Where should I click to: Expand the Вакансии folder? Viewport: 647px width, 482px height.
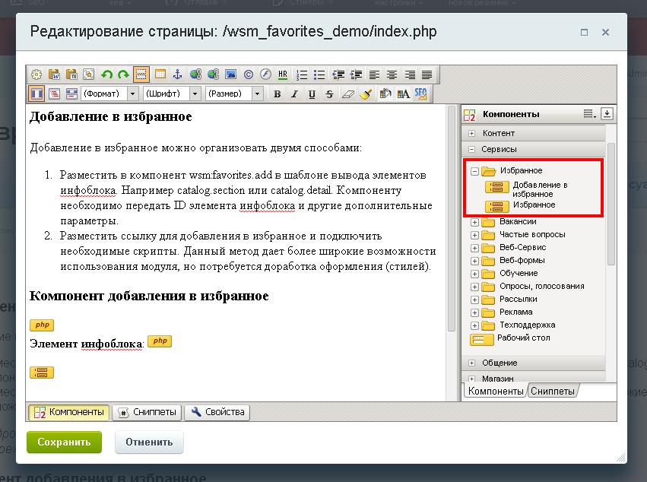pyautogui.click(x=475, y=222)
